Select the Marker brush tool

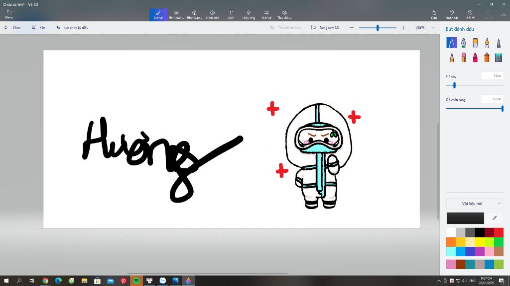point(451,43)
